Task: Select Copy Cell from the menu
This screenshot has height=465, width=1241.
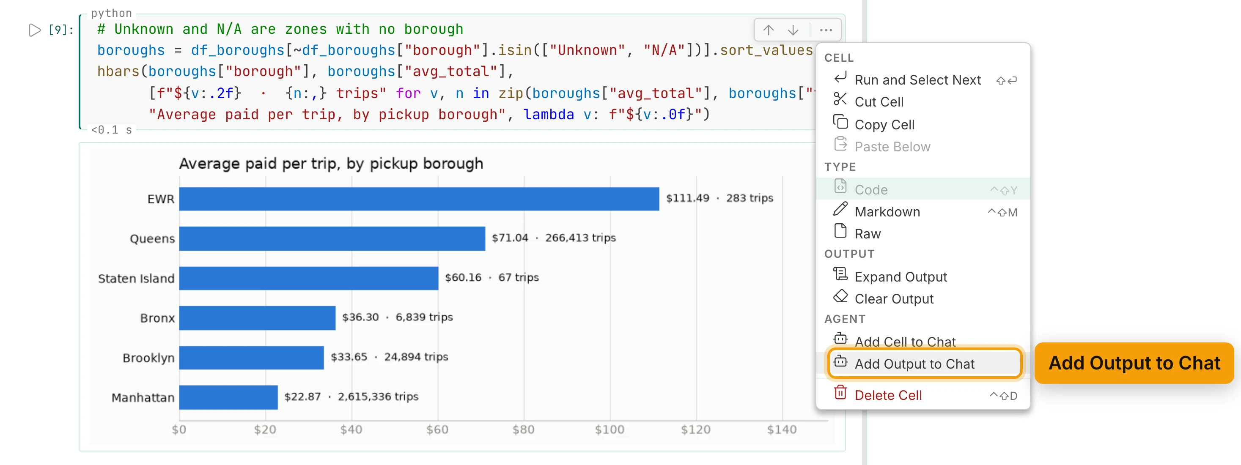Action: [x=923, y=125]
